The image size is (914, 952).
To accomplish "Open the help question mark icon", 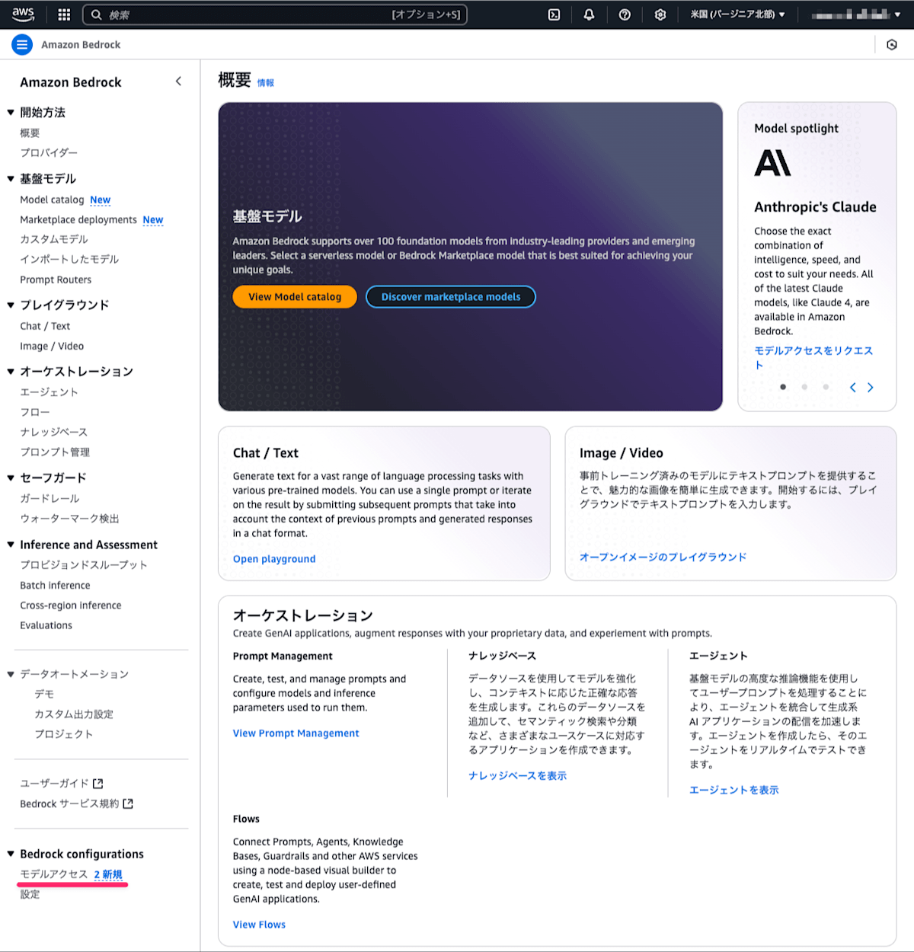I will pyautogui.click(x=625, y=14).
